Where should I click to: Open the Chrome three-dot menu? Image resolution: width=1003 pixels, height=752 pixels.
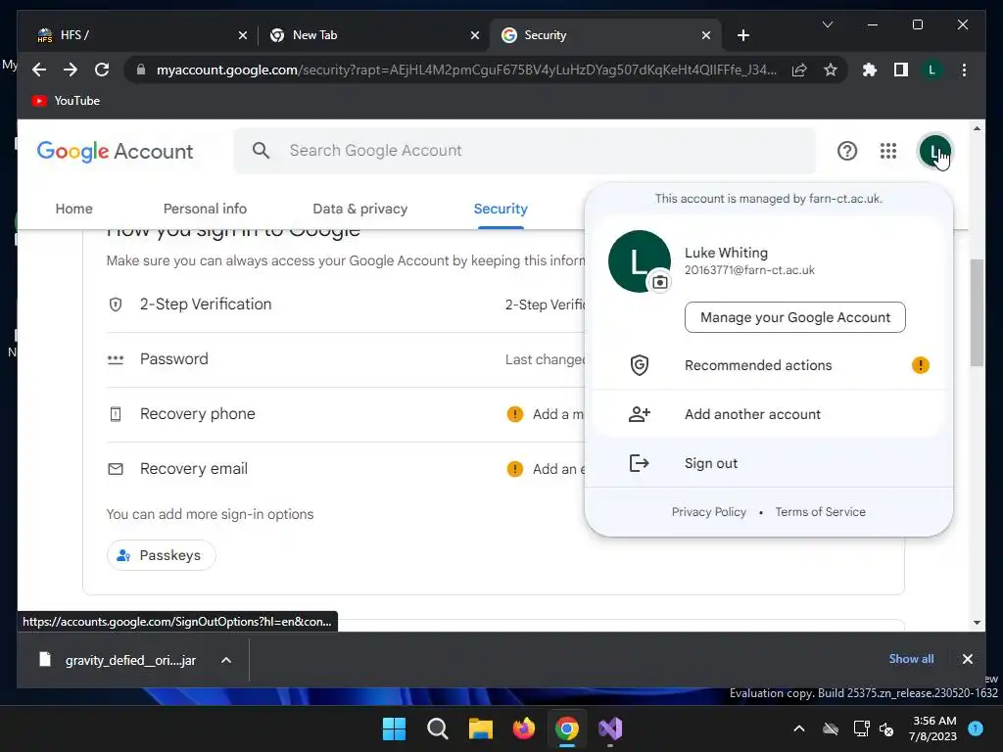tap(964, 70)
